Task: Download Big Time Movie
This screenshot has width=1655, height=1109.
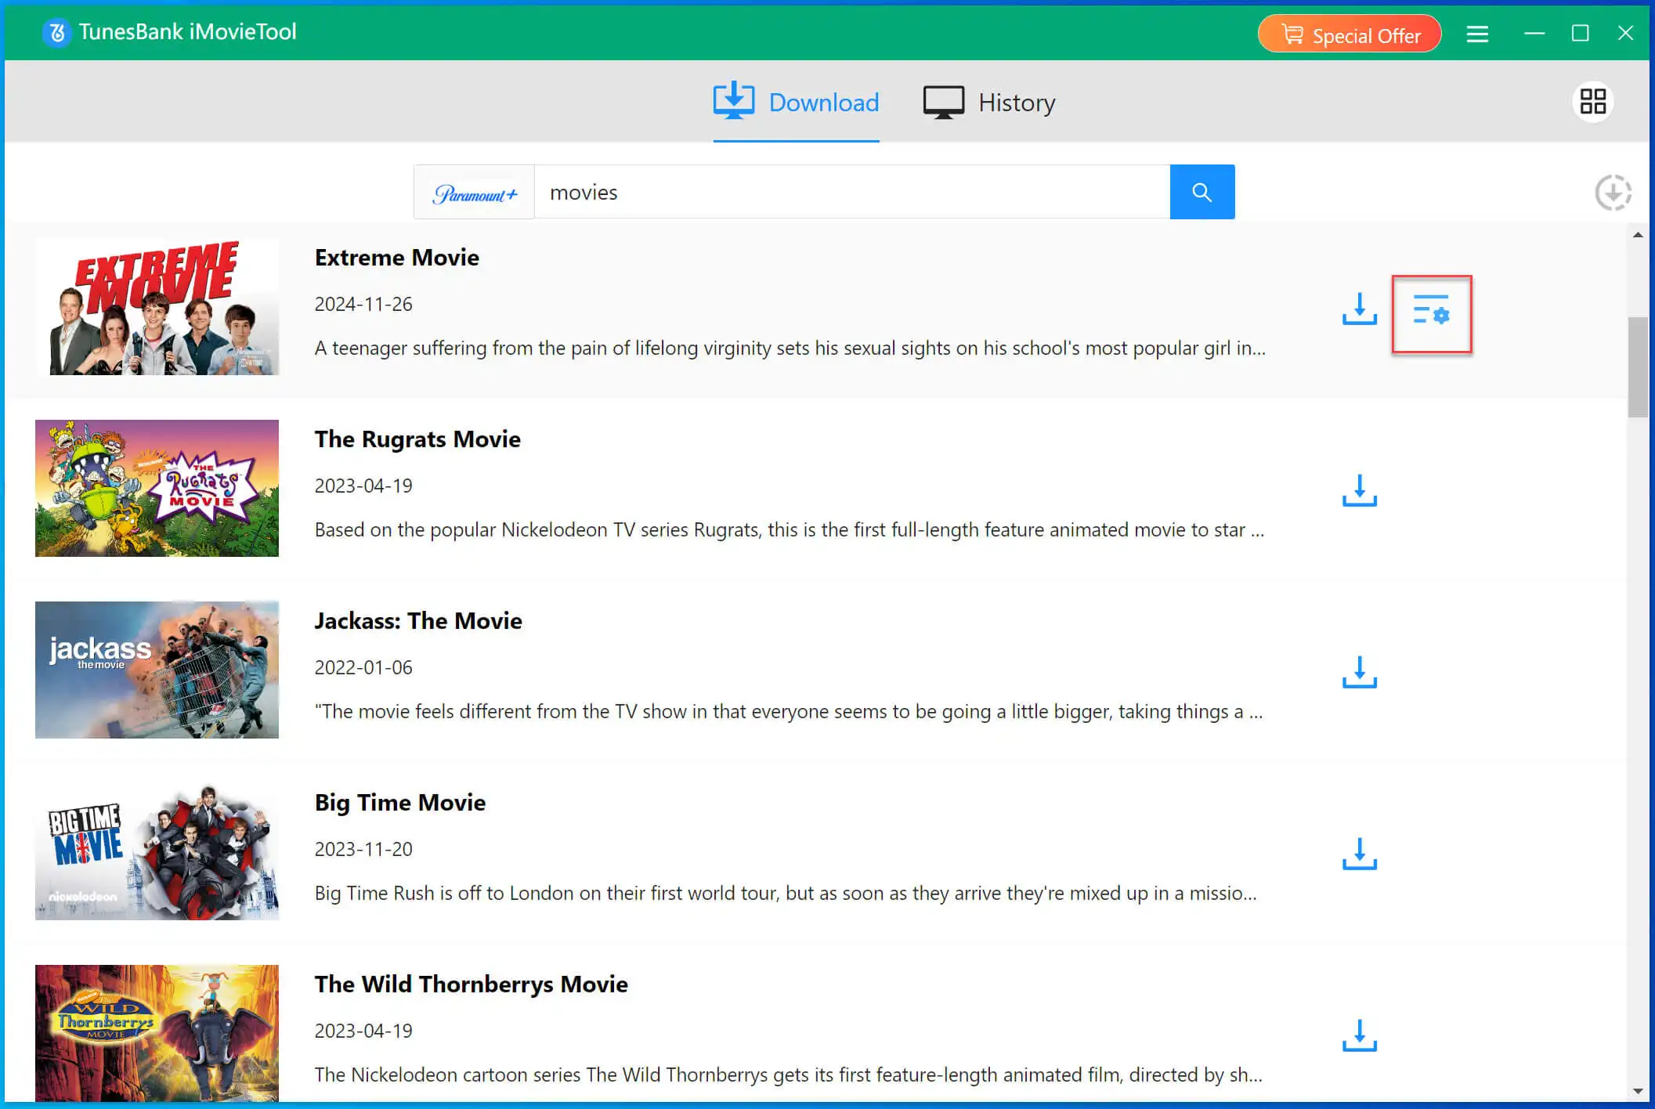Action: click(x=1359, y=854)
